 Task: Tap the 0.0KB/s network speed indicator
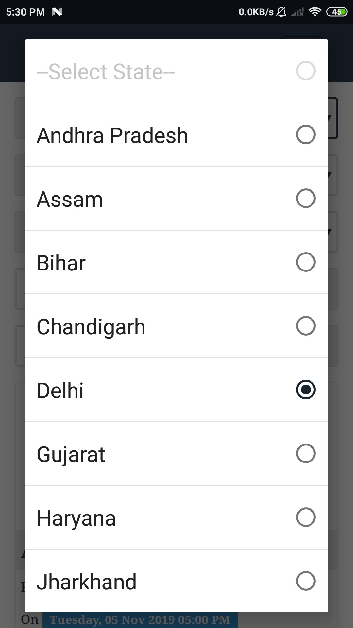pos(256,12)
